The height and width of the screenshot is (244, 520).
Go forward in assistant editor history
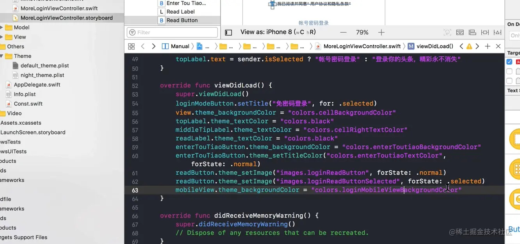point(153,46)
